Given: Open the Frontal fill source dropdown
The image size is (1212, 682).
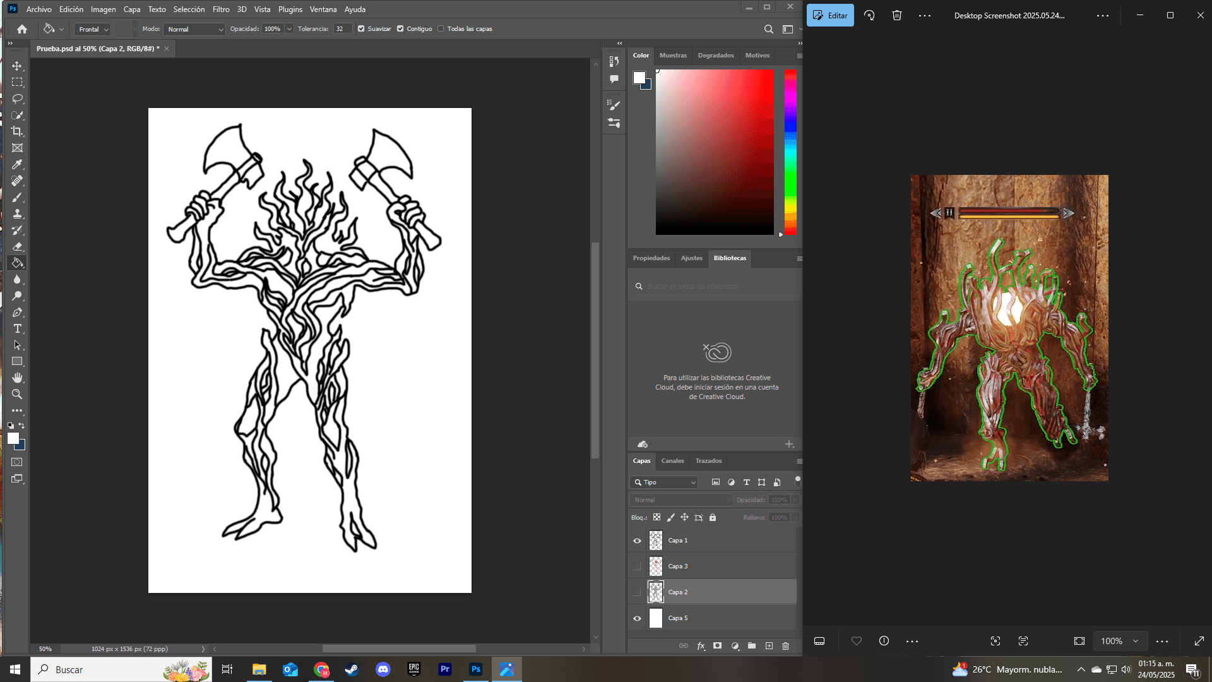Looking at the screenshot, I should (x=93, y=29).
